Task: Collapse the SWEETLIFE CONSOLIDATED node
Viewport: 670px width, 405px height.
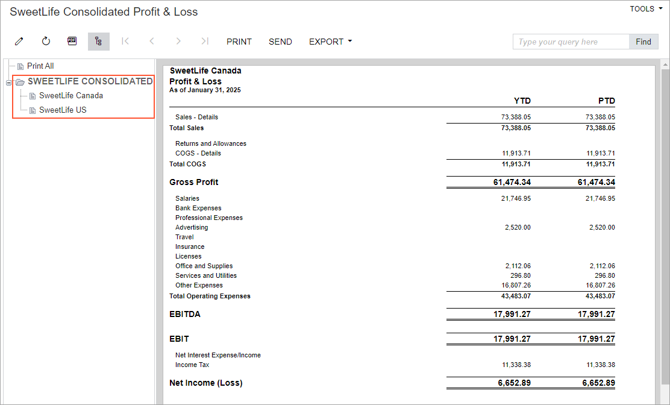Action: point(8,83)
